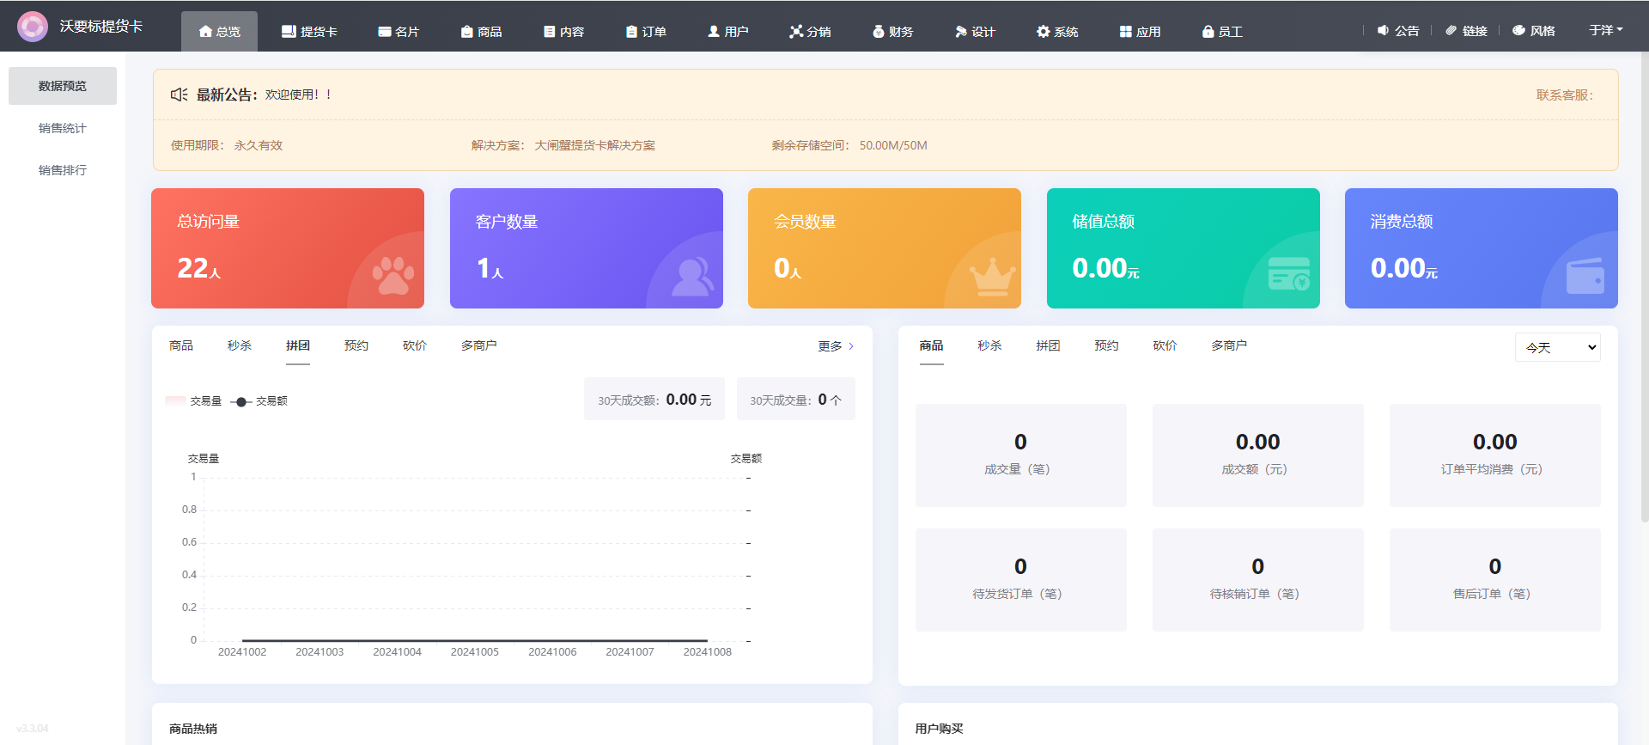
Task: Open the 订单 orders menu
Action: tap(646, 32)
